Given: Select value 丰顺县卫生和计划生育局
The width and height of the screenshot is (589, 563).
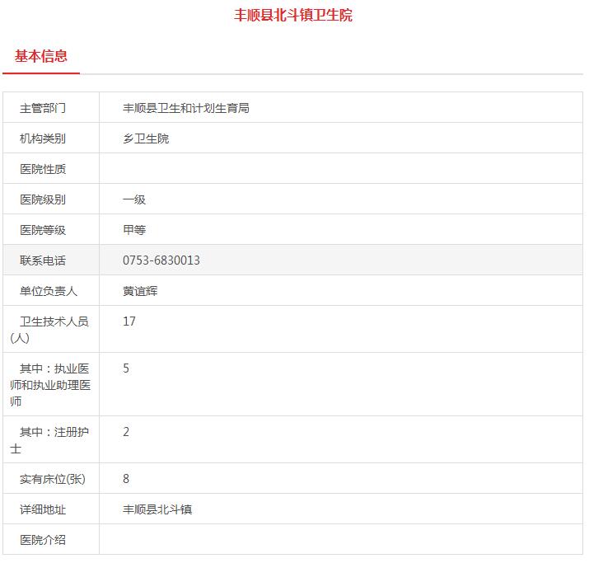Looking at the screenshot, I should pos(186,108).
